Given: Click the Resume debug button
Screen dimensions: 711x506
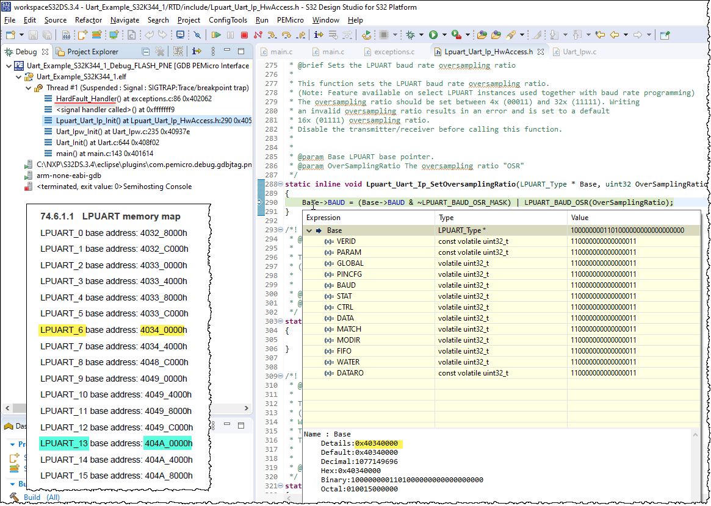Looking at the screenshot, I should click(216, 35).
